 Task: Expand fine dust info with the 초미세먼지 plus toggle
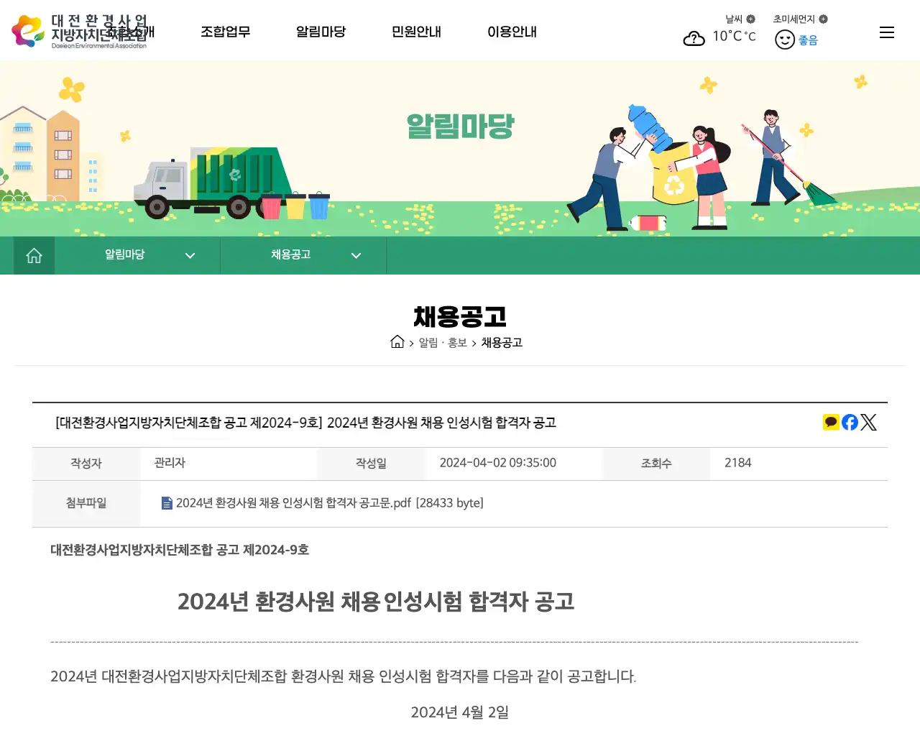pyautogui.click(x=825, y=19)
